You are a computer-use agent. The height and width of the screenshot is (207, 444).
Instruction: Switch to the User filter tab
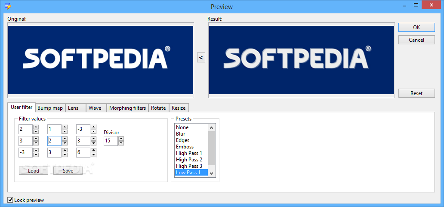tap(22, 107)
